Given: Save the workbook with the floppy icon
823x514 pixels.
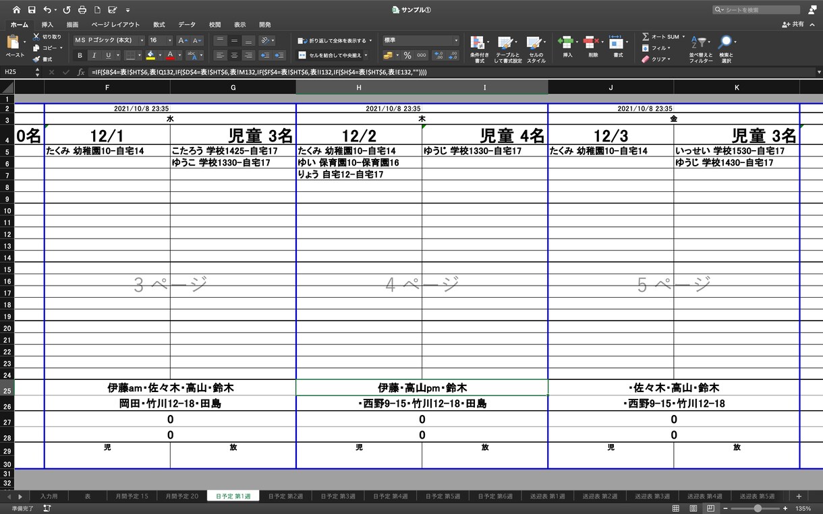Looking at the screenshot, I should (x=32, y=10).
